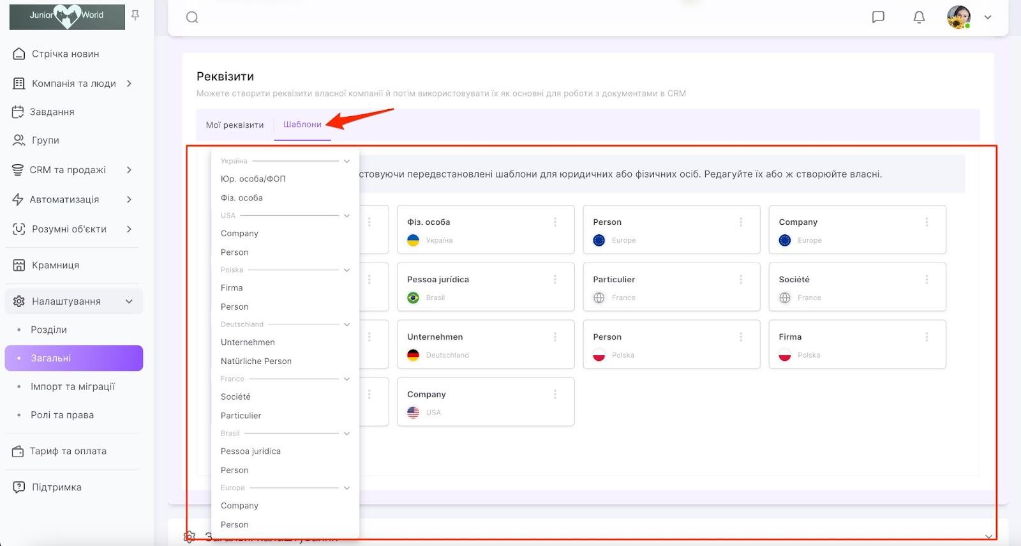The width and height of the screenshot is (1021, 546).
Task: Click the Junior World logo
Action: point(67,15)
